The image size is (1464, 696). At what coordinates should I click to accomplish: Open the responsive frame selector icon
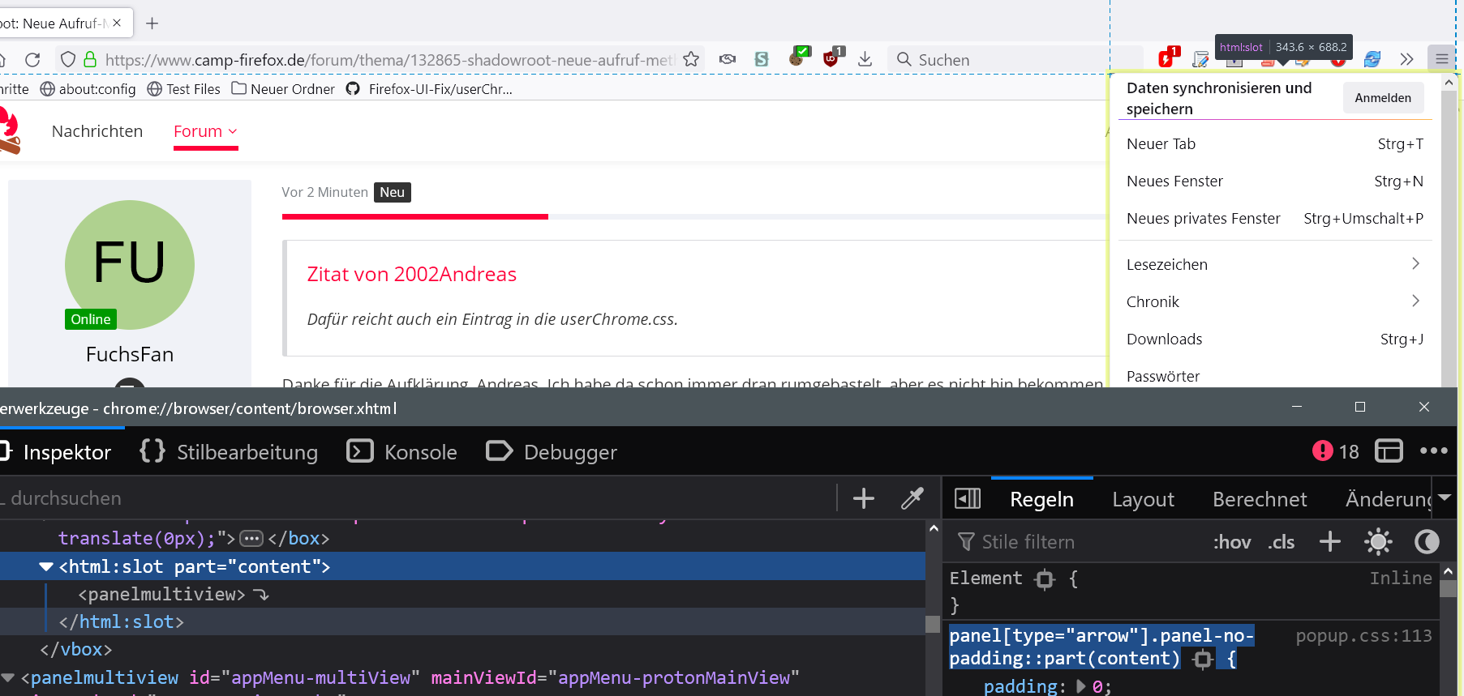pyautogui.click(x=1389, y=451)
